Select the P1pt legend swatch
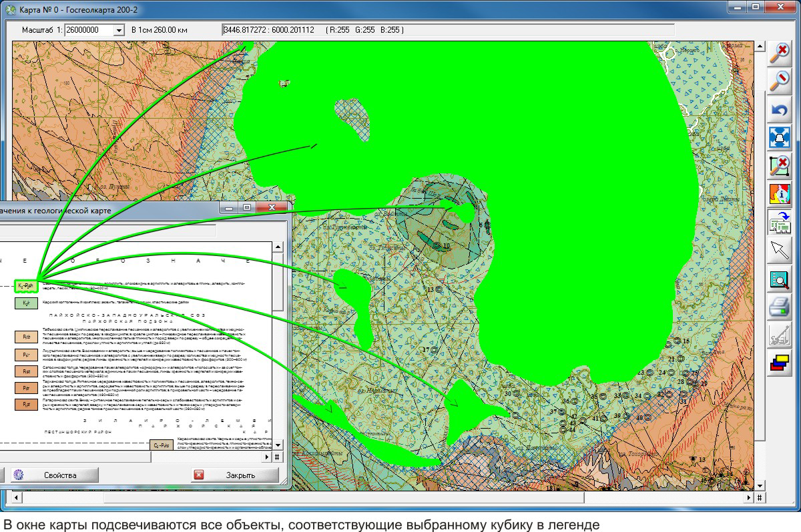The image size is (801, 532). tap(26, 404)
